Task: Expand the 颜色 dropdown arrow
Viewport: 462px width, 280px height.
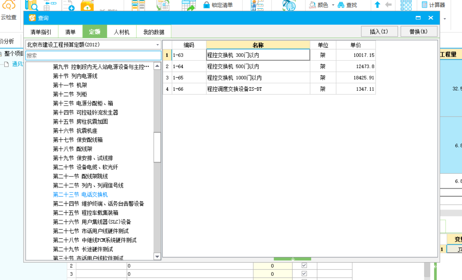Action: [333, 5]
